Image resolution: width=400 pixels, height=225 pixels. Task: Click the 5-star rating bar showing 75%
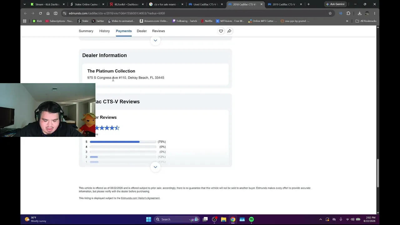(123, 142)
